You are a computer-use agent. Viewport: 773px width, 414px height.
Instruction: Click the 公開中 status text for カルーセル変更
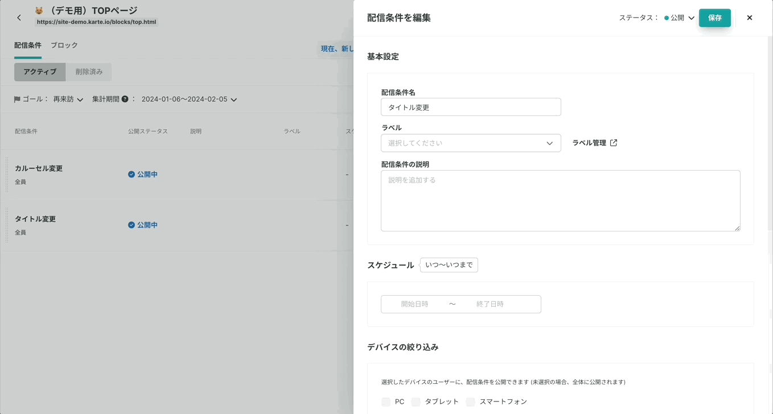click(147, 175)
